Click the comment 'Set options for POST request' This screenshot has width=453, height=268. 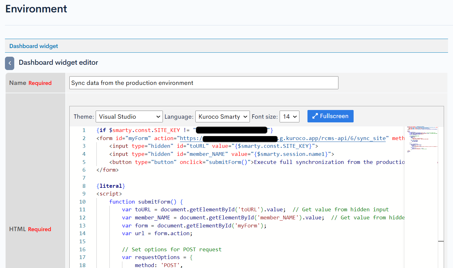(x=172, y=249)
